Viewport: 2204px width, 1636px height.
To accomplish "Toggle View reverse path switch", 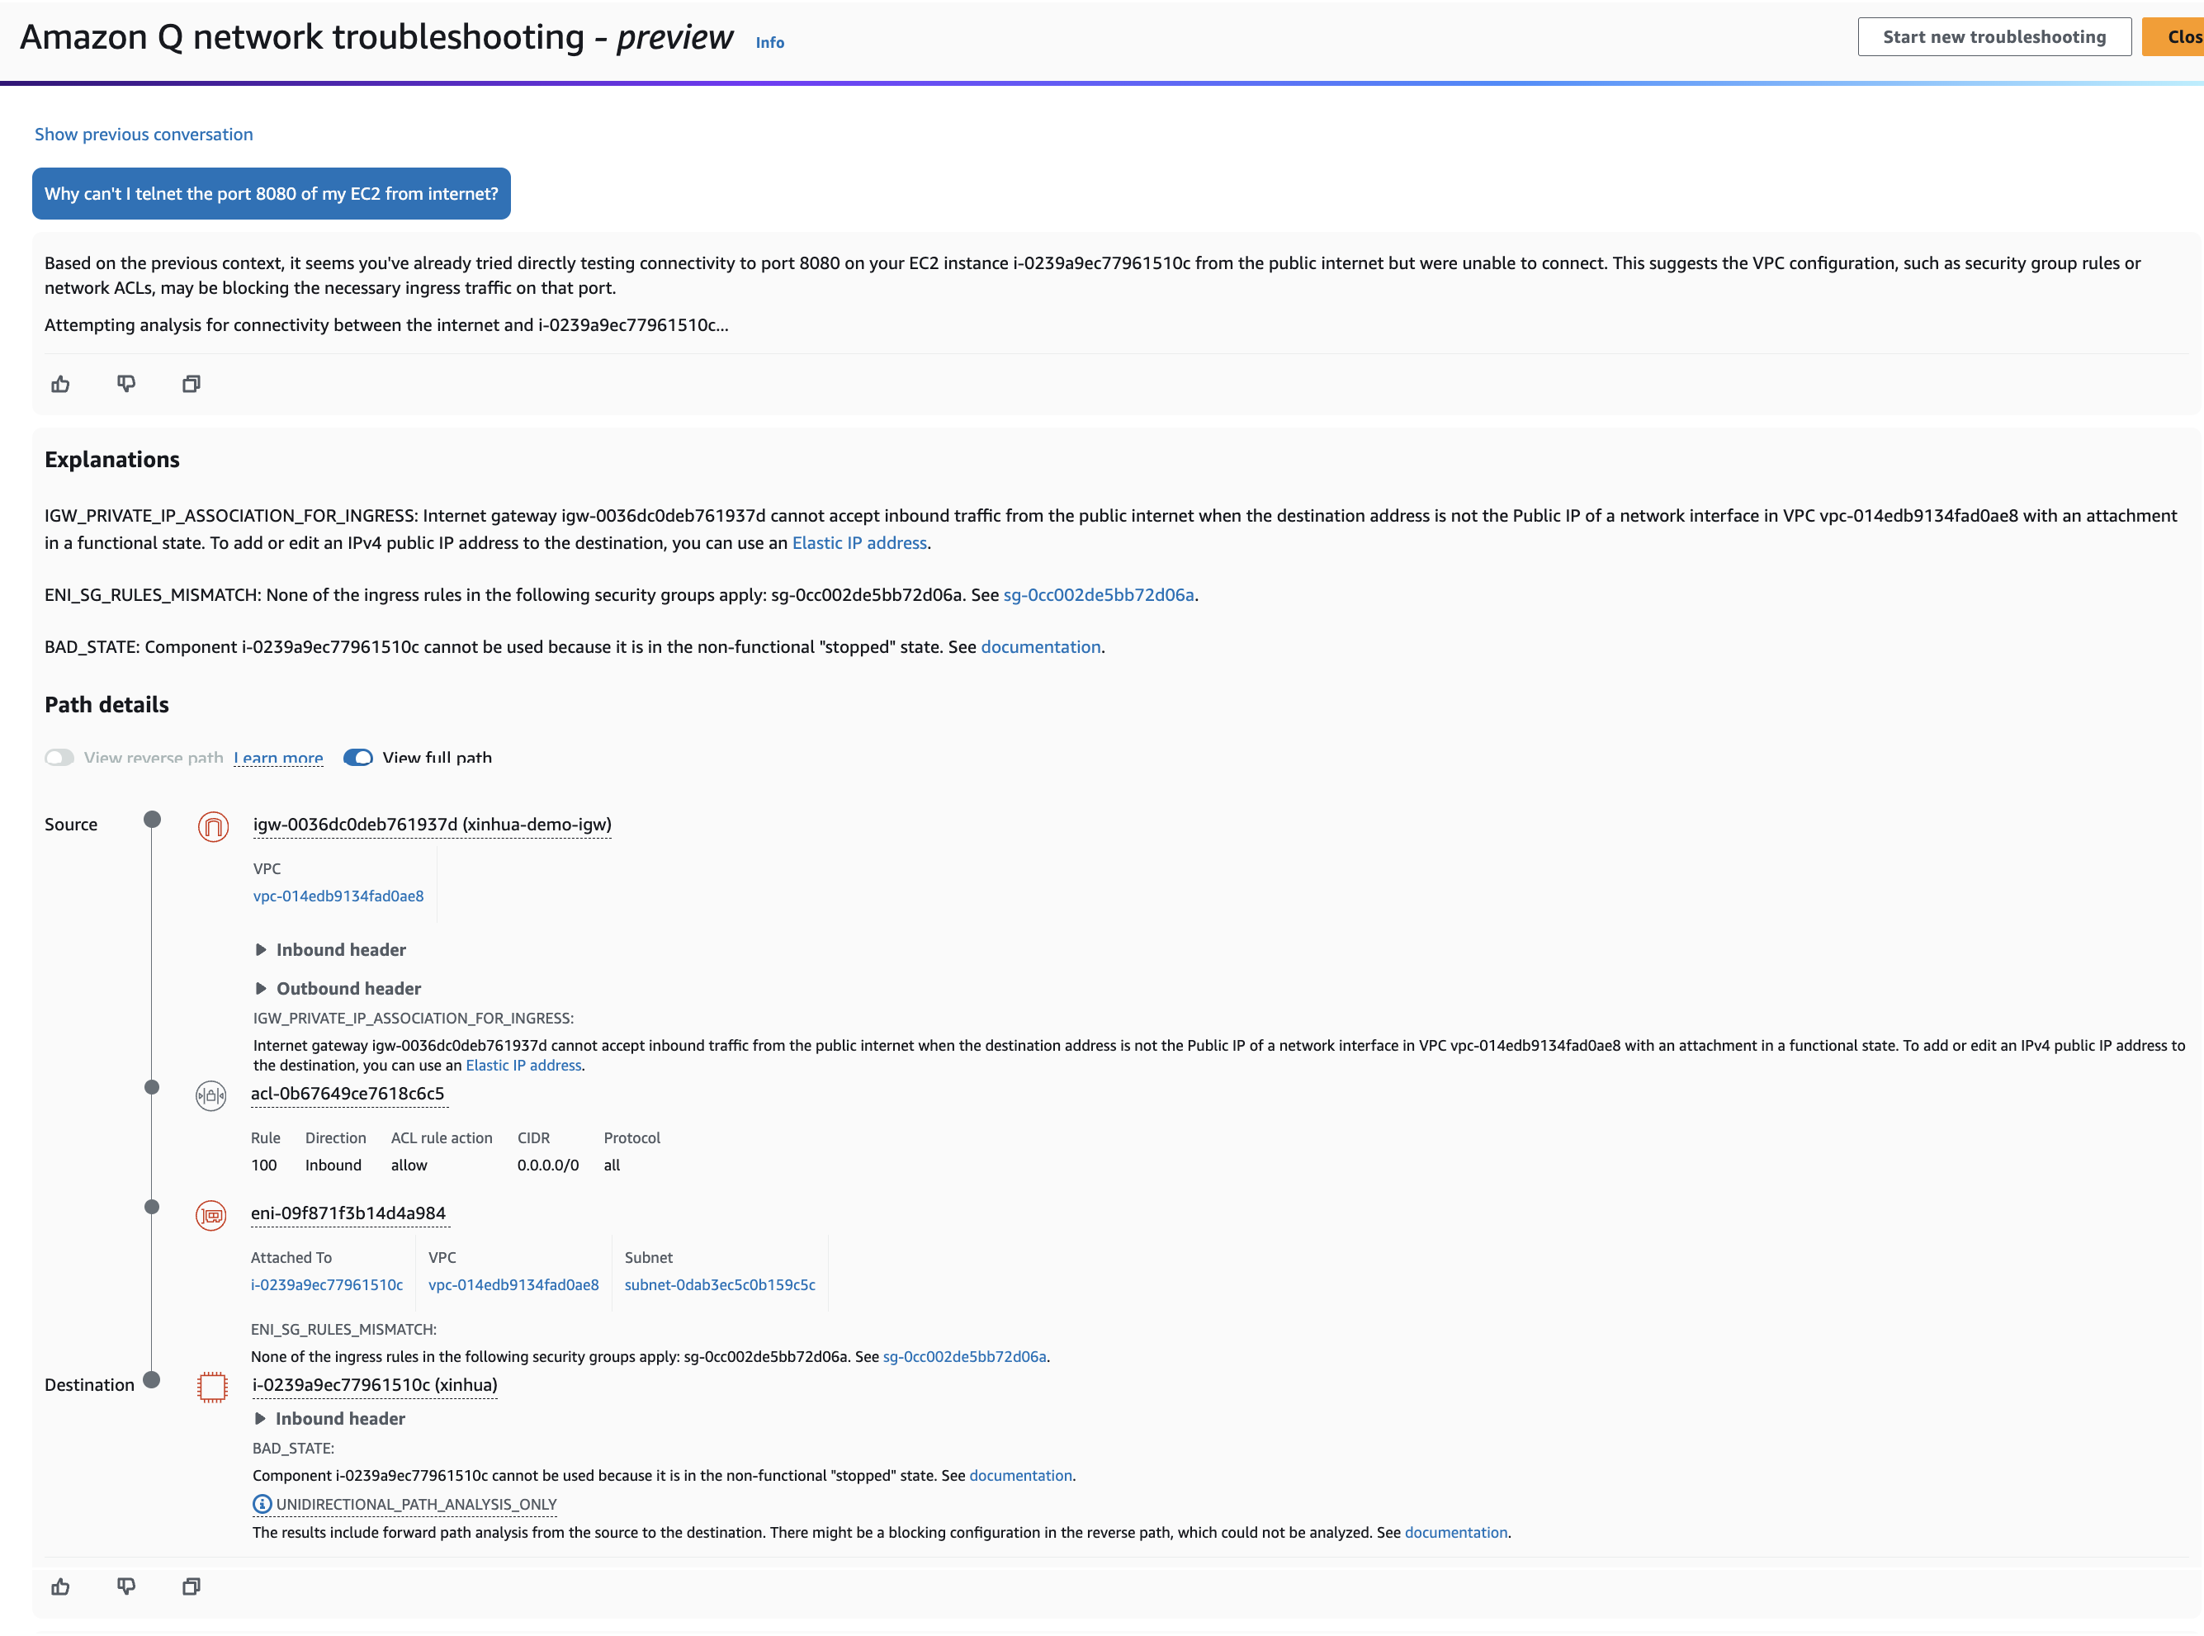I will tap(59, 758).
